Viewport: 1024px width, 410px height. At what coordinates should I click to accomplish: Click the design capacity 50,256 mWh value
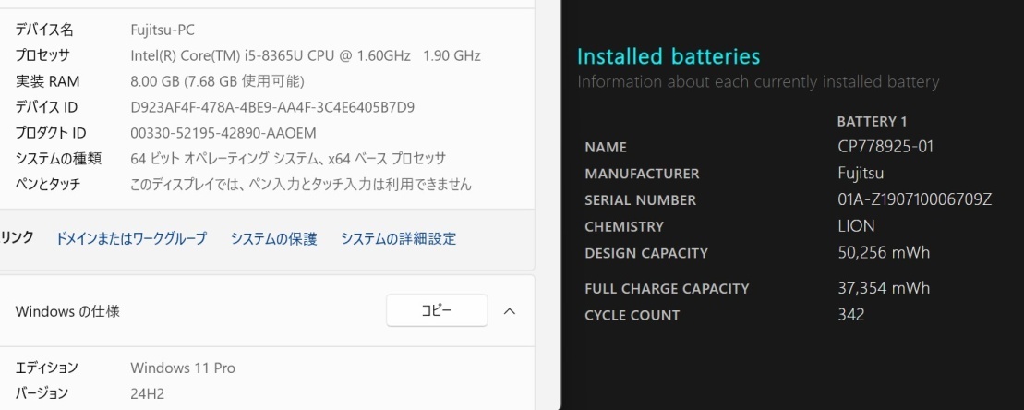coord(883,252)
